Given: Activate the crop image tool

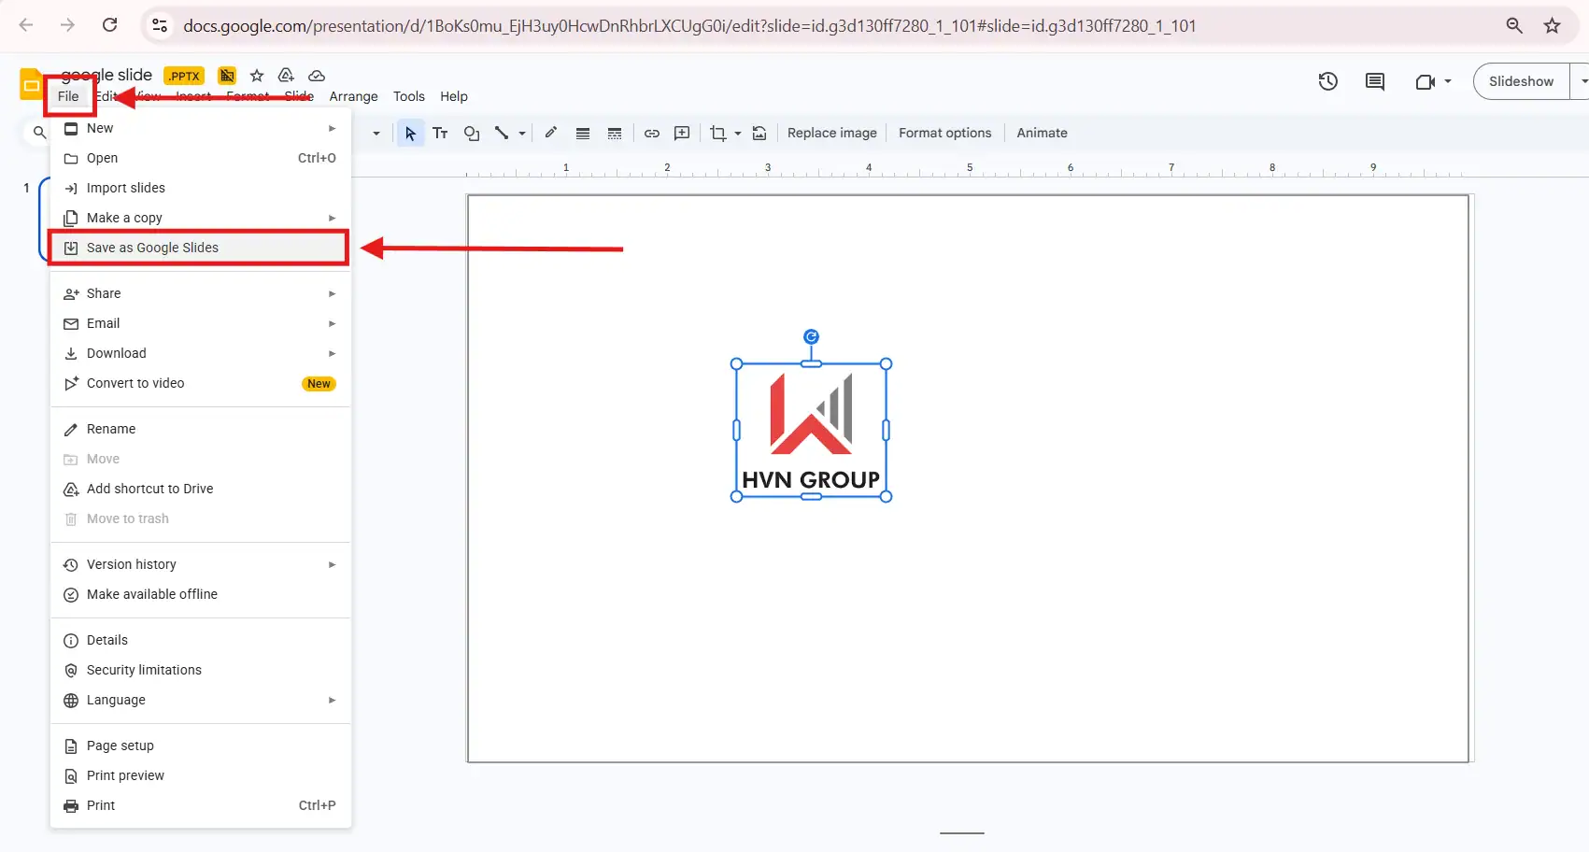Looking at the screenshot, I should click(x=717, y=134).
